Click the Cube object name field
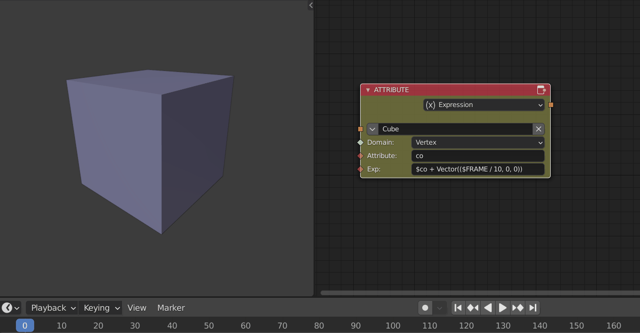Image resolution: width=640 pixels, height=333 pixels. point(455,129)
